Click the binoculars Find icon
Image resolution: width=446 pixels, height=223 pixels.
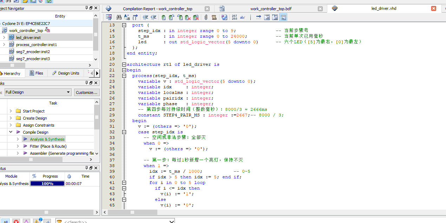click(x=119, y=17)
